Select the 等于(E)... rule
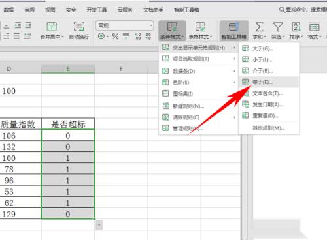This screenshot has width=327, height=240. pos(269,82)
